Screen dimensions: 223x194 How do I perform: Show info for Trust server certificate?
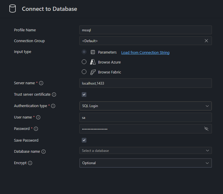pyautogui.click(x=54, y=95)
